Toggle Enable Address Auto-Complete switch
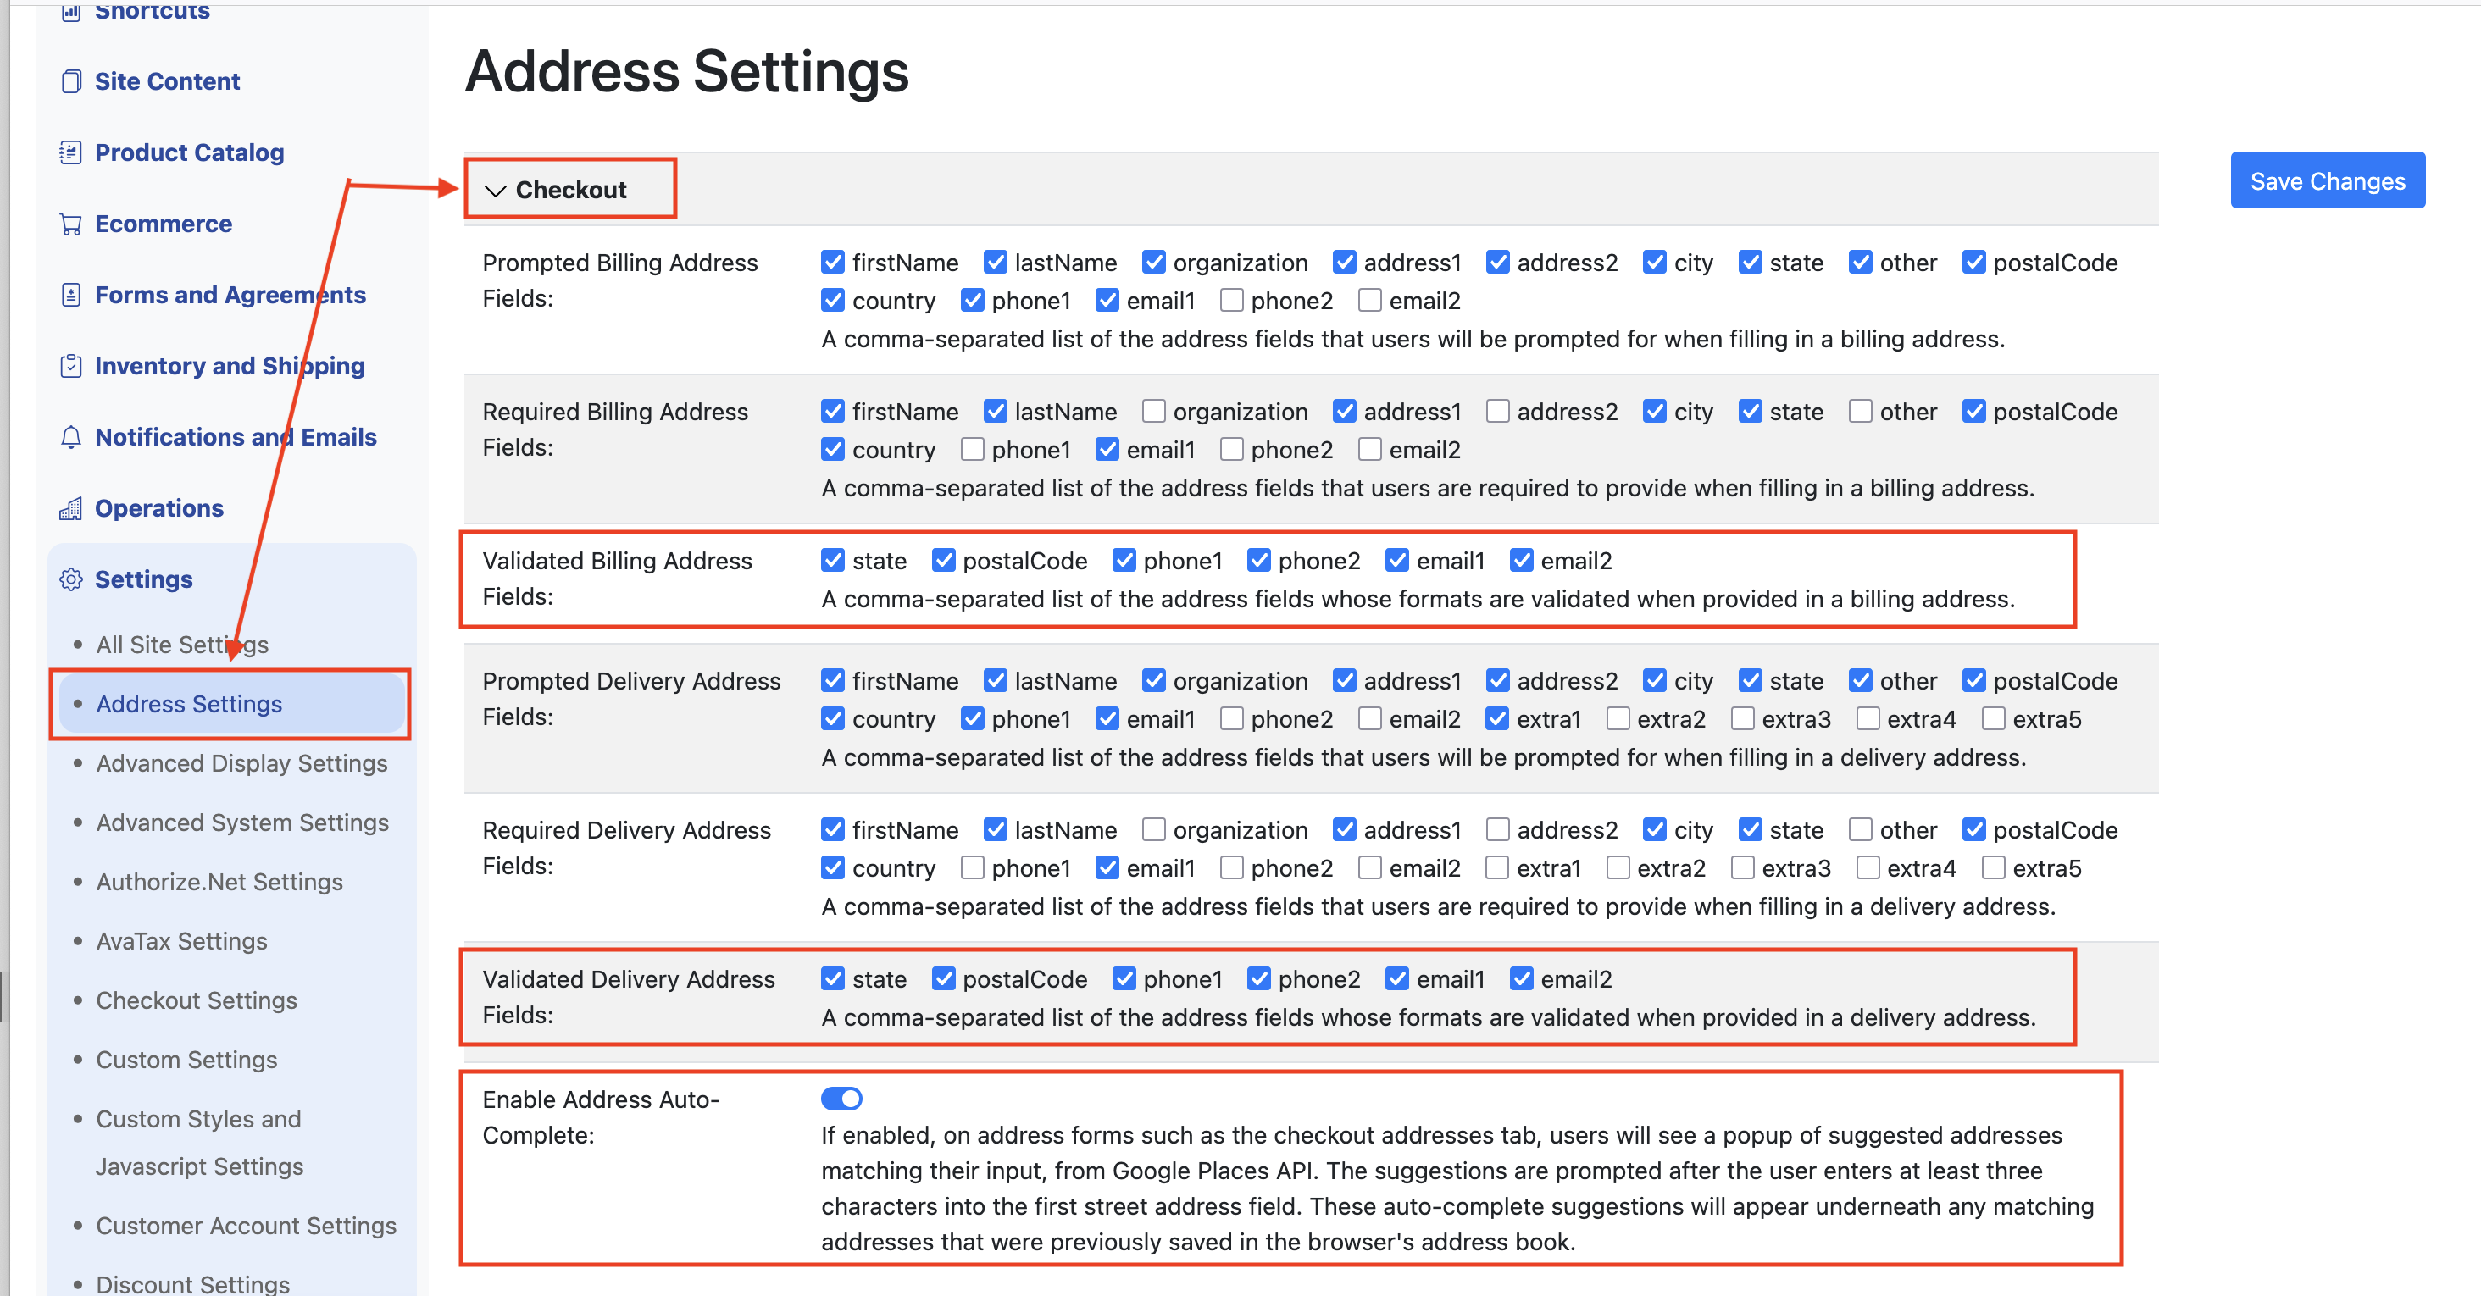Viewport: 2481px width, 1296px height. click(841, 1099)
